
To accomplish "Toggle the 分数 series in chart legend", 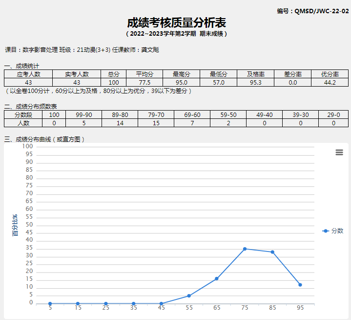I will (333, 230).
